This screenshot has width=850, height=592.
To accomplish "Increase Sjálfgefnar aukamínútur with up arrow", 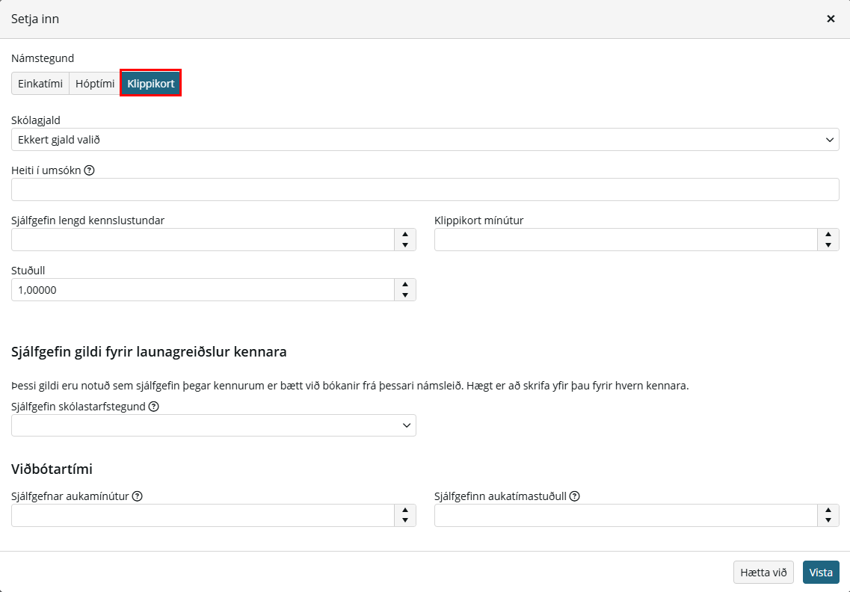I will 405,510.
